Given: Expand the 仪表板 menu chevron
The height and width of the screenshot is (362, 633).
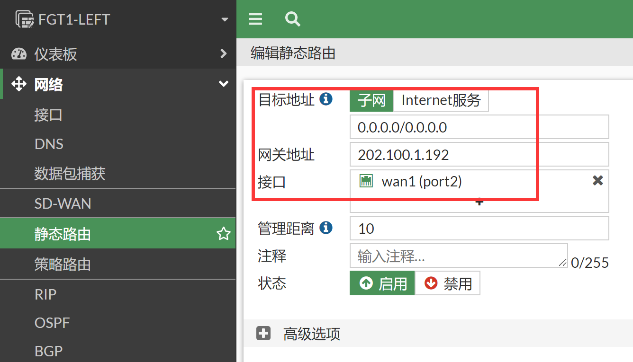Looking at the screenshot, I should coord(224,54).
